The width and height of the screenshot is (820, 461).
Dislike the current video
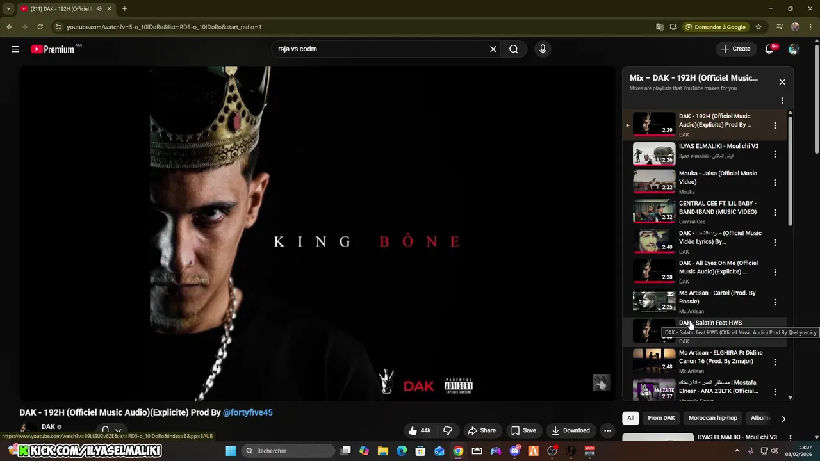coord(448,430)
